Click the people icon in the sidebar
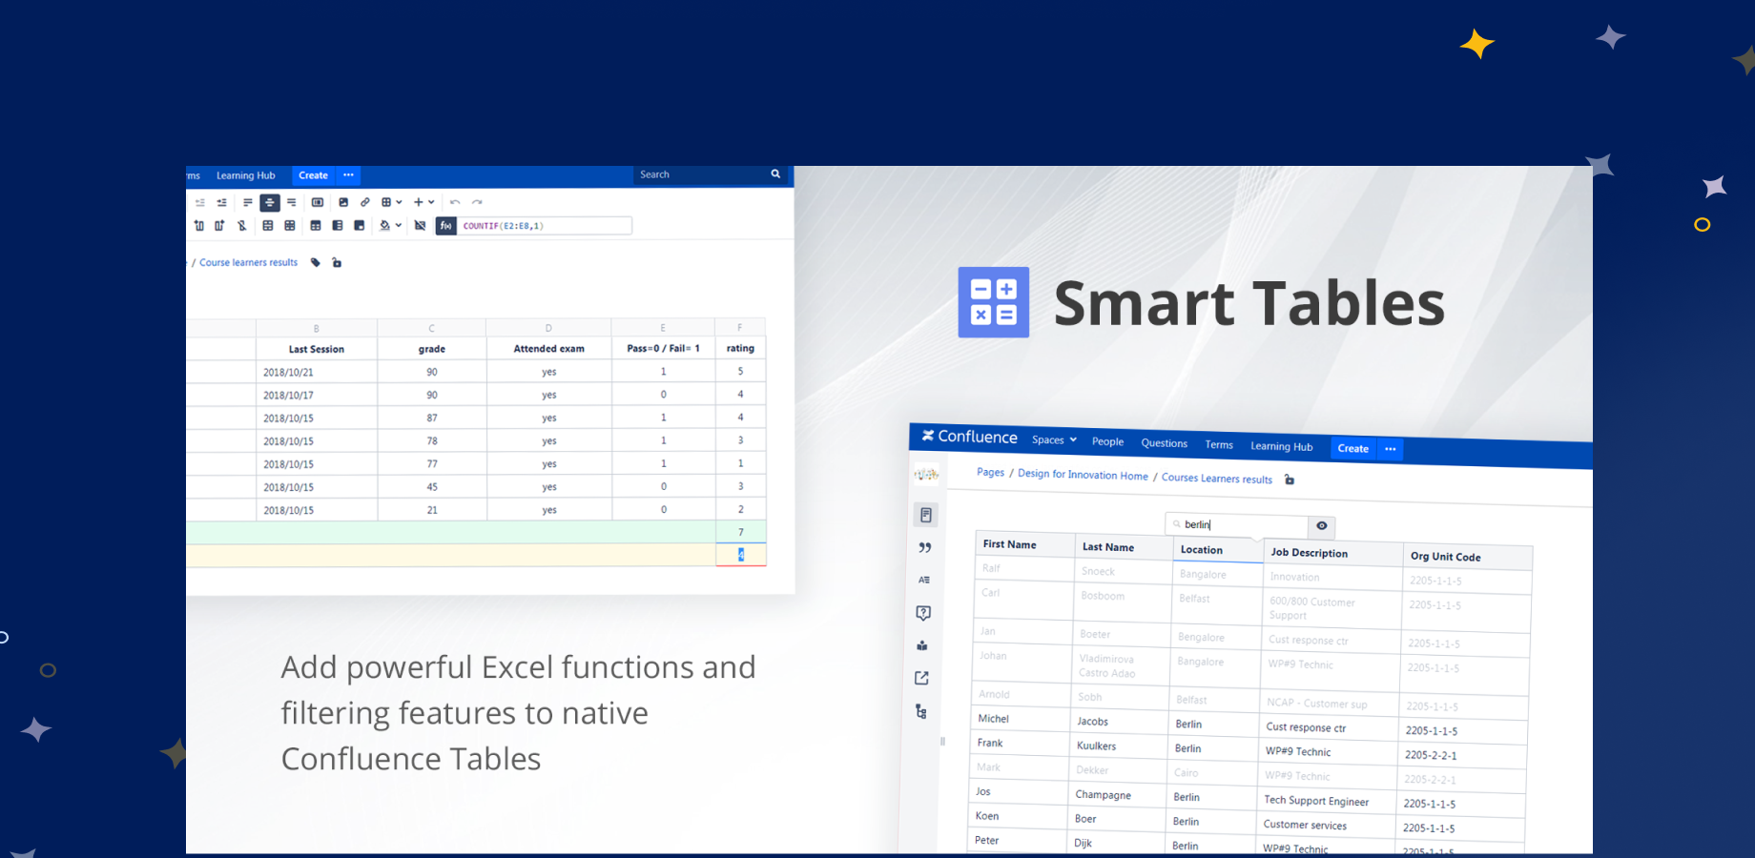This screenshot has width=1755, height=858. (921, 645)
